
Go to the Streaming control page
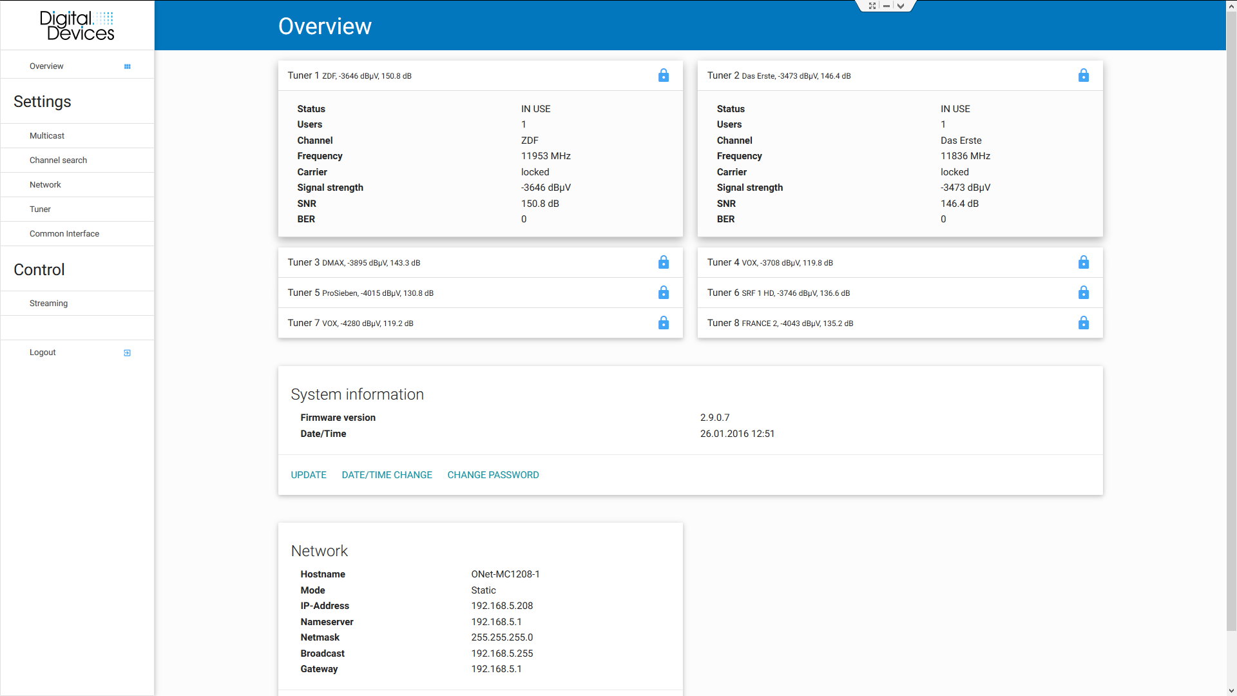coord(48,304)
